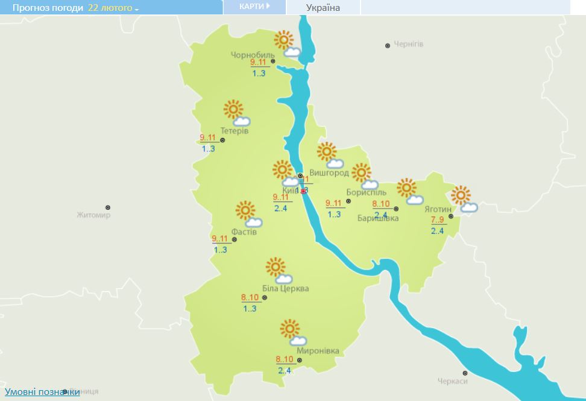Viewport: 586px width, 401px height.
Task: Click the Прогноз погоди heading
Action: click(48, 8)
